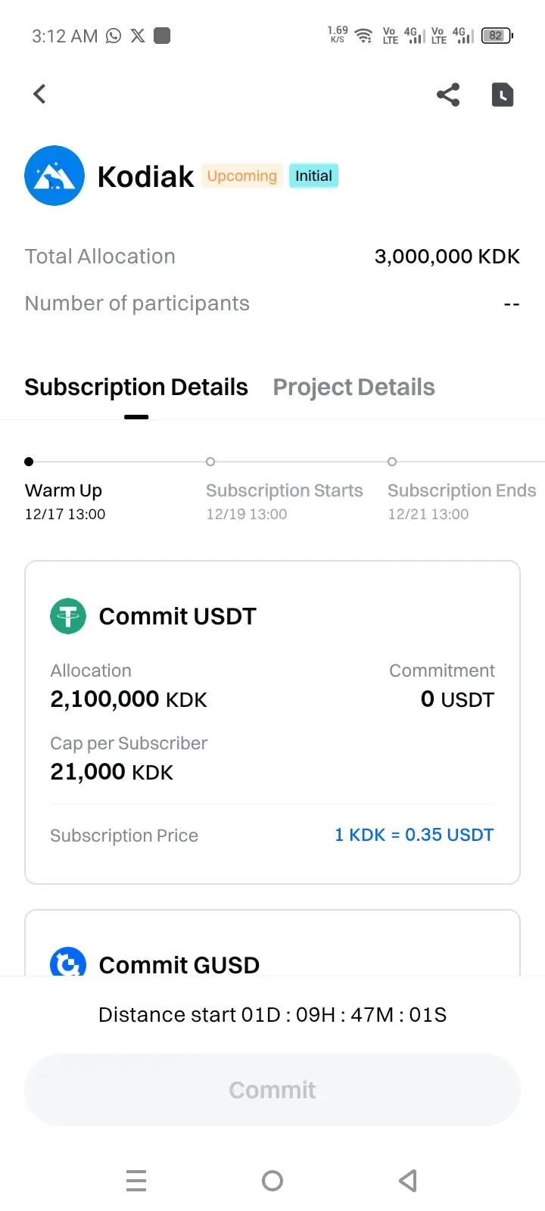Viewport: 545px width, 1211px height.
Task: Tap the Upcoming status badge
Action: click(x=242, y=176)
